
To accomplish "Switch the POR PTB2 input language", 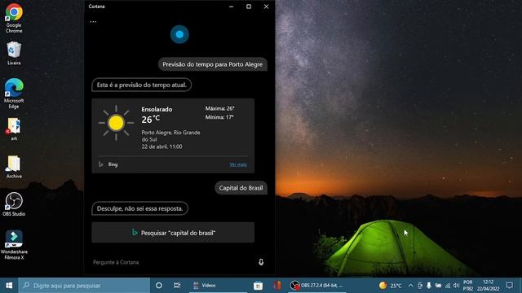I will [x=467, y=286].
